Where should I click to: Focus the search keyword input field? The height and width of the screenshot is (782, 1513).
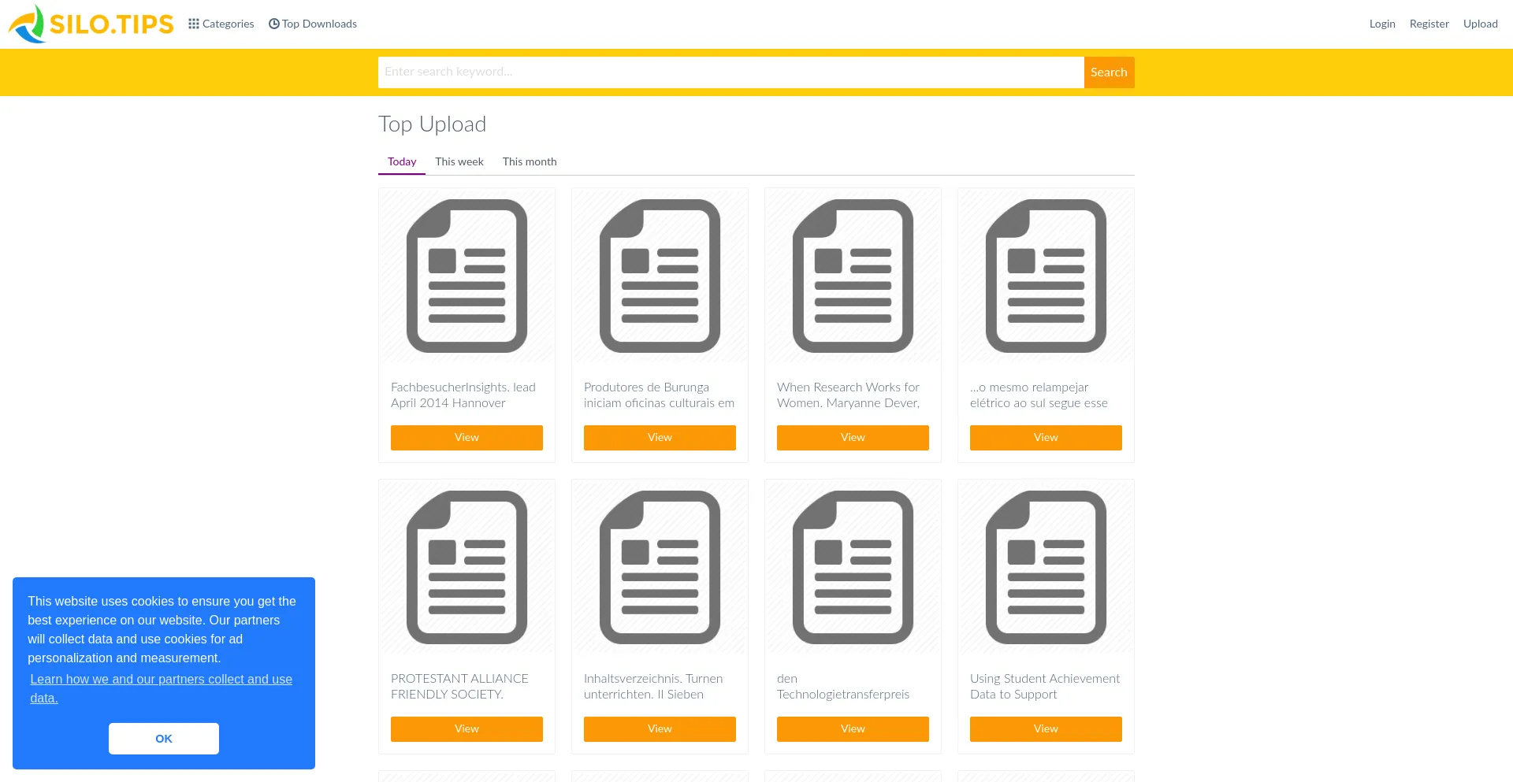(730, 72)
